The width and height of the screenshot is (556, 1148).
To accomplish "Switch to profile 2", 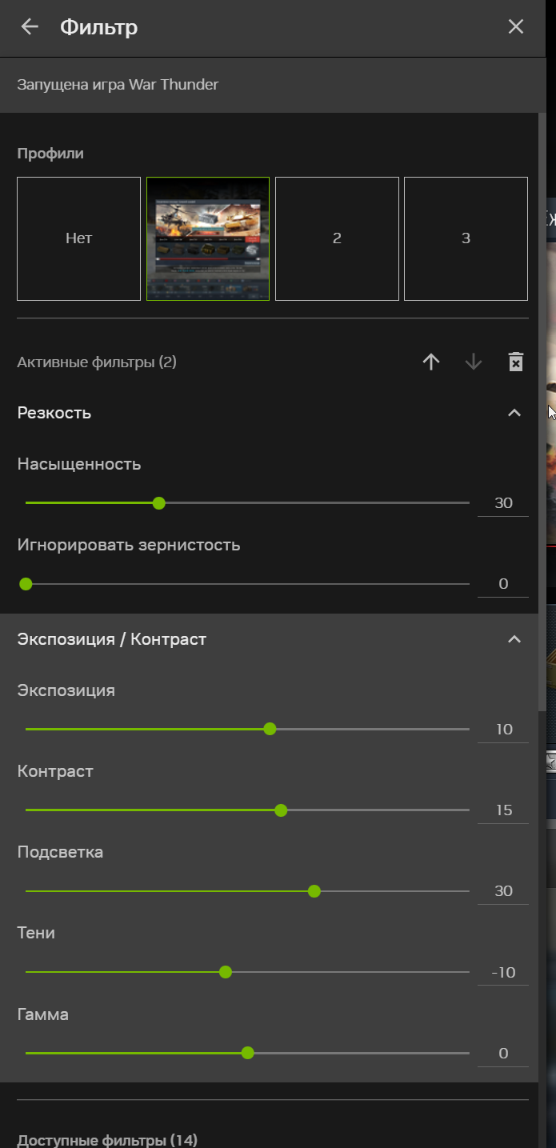I will (x=337, y=238).
